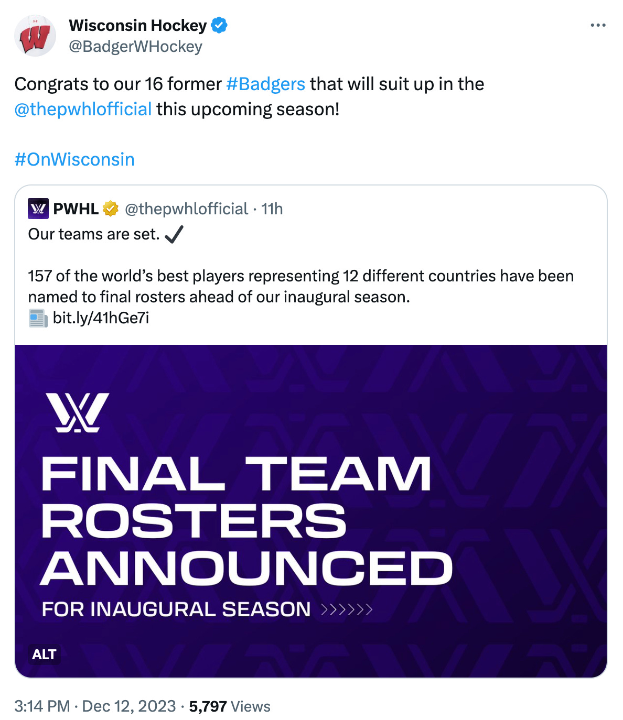Open the bit.ly/41hGe7i link

[101, 318]
